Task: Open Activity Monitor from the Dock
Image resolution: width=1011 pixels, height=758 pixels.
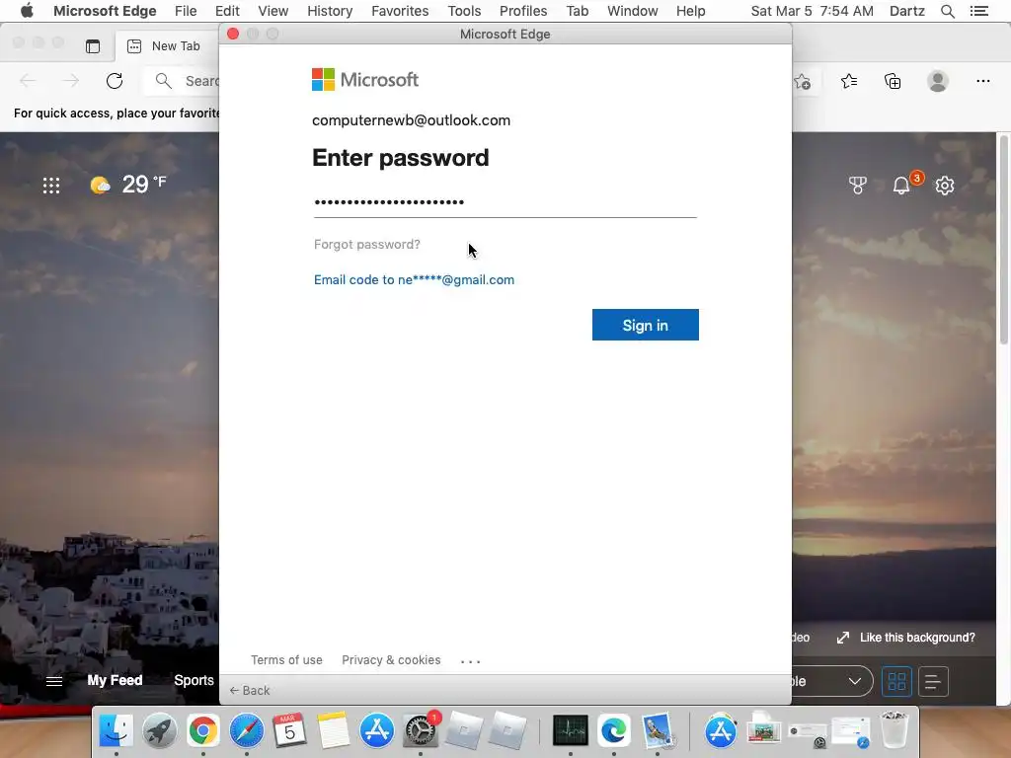Action: click(571, 730)
